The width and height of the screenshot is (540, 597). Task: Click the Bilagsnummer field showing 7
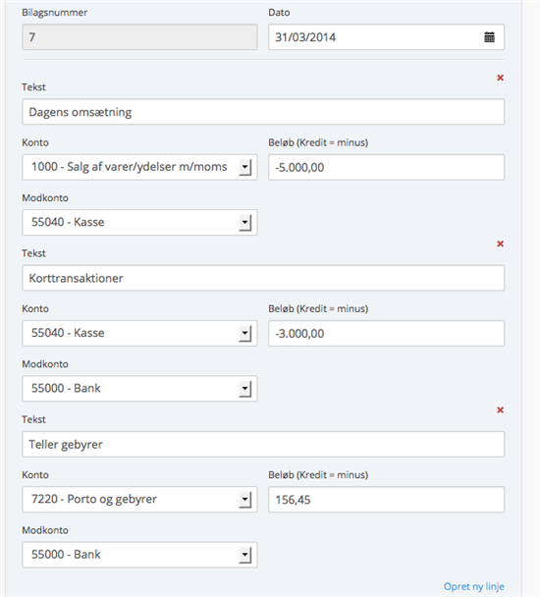pyautogui.click(x=139, y=37)
